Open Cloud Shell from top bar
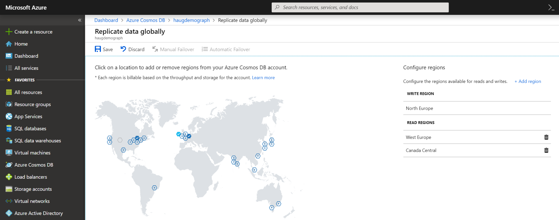559x220 pixels. pyautogui.click(x=551, y=8)
